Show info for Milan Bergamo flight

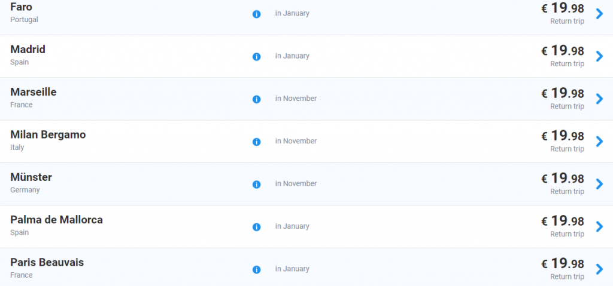point(257,142)
